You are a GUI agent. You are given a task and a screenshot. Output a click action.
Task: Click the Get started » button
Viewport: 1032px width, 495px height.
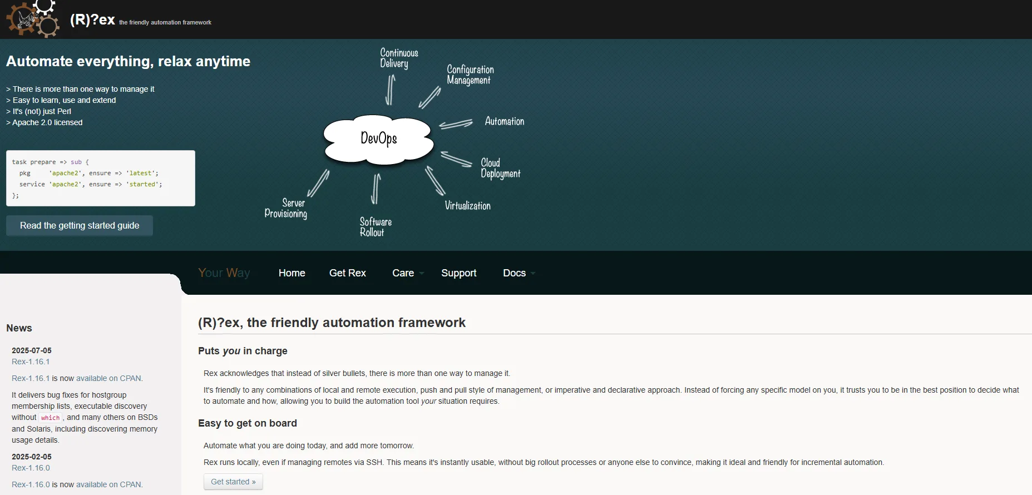pos(233,482)
